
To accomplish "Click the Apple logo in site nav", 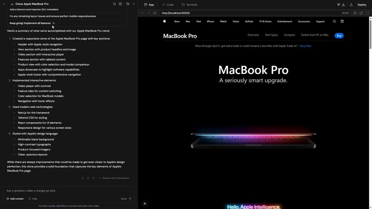I will (x=165, y=21).
